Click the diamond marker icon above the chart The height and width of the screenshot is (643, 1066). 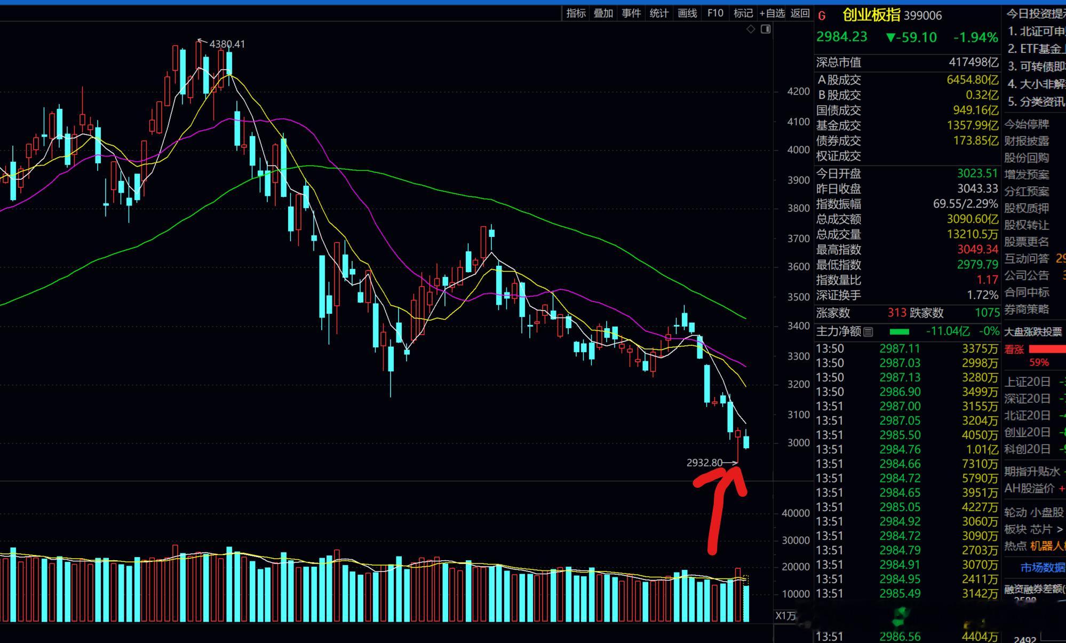tap(751, 29)
